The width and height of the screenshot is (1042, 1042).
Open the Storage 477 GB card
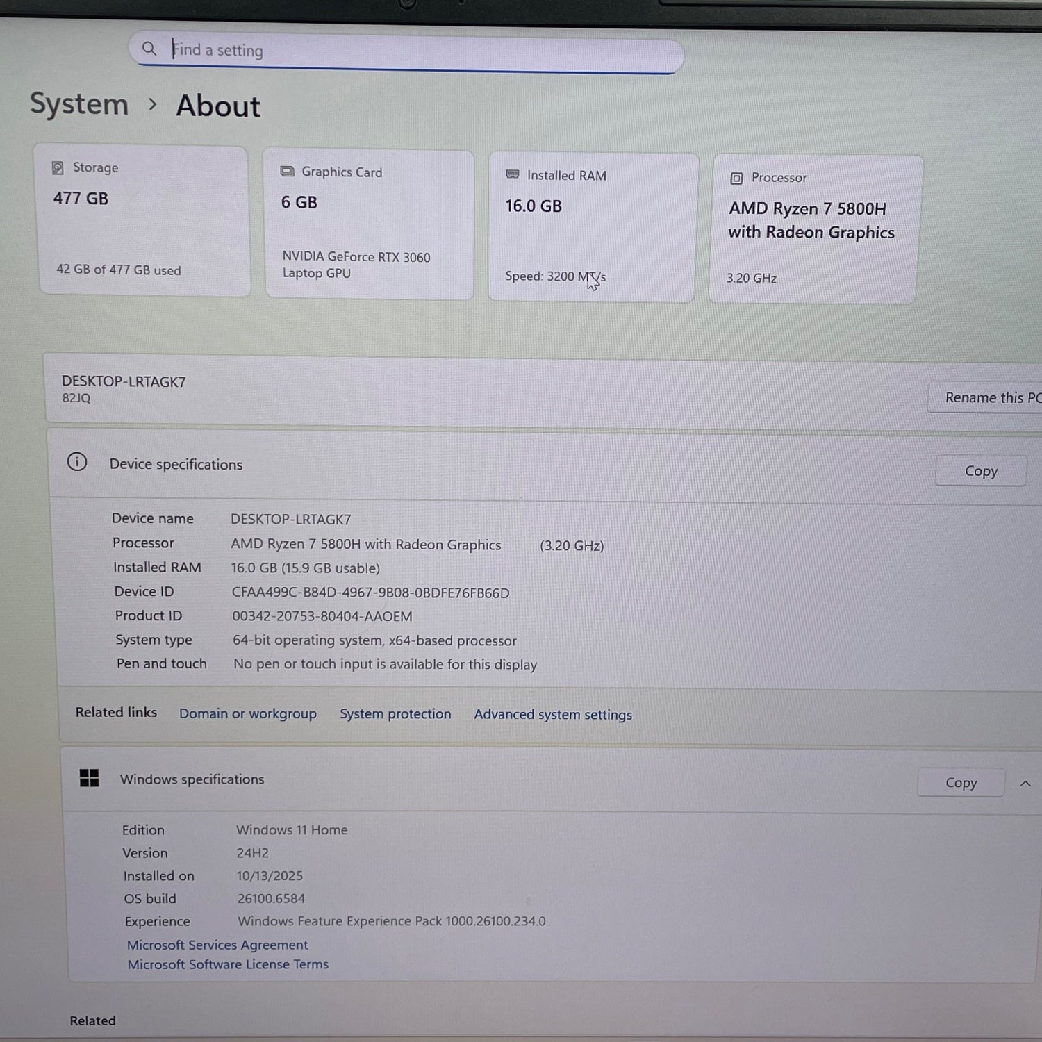pos(142,221)
